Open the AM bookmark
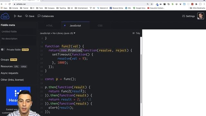Screen dimensions: 206x116 pyautogui.click(x=92, y=8)
